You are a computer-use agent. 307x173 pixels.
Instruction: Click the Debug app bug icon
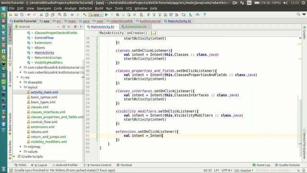118,15
